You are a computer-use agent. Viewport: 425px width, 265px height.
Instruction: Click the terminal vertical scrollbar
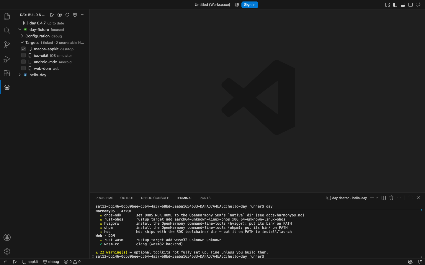(x=422, y=232)
